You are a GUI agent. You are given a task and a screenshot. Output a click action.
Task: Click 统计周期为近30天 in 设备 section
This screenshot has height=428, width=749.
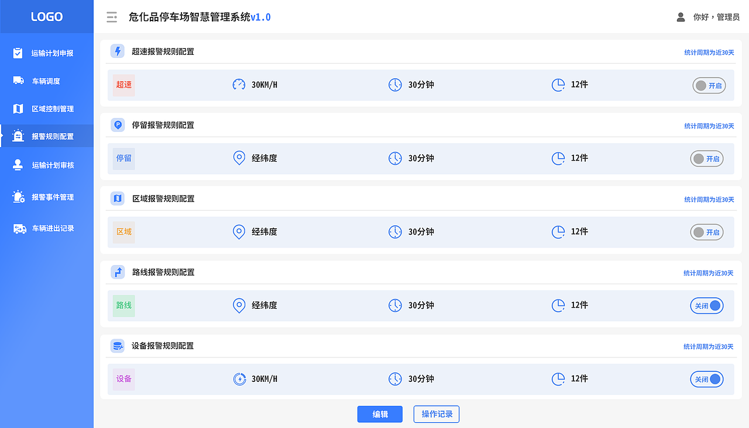(709, 347)
